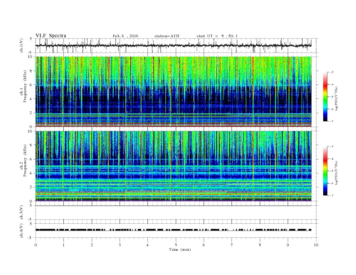Click the "log(PSD)" label beside ch.2 colorbar
Image resolution: width=356 pixels, height=275 pixels.
point(337,173)
